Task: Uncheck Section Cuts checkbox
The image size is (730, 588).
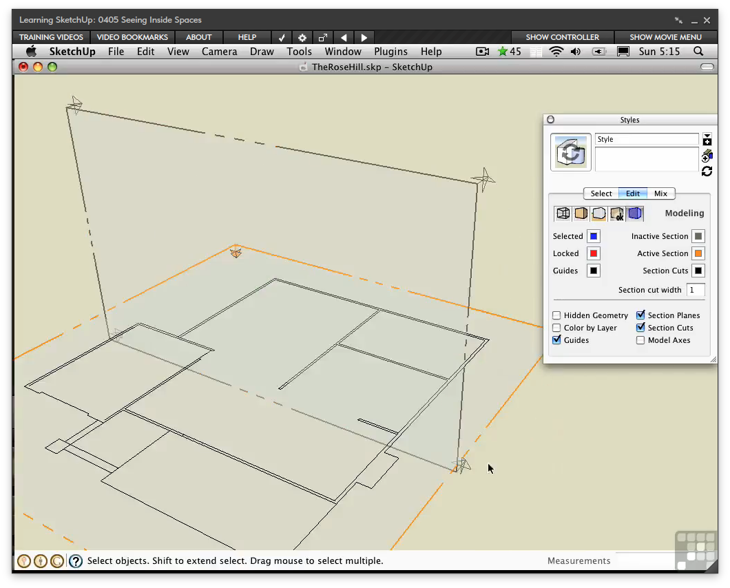Action: pos(640,328)
